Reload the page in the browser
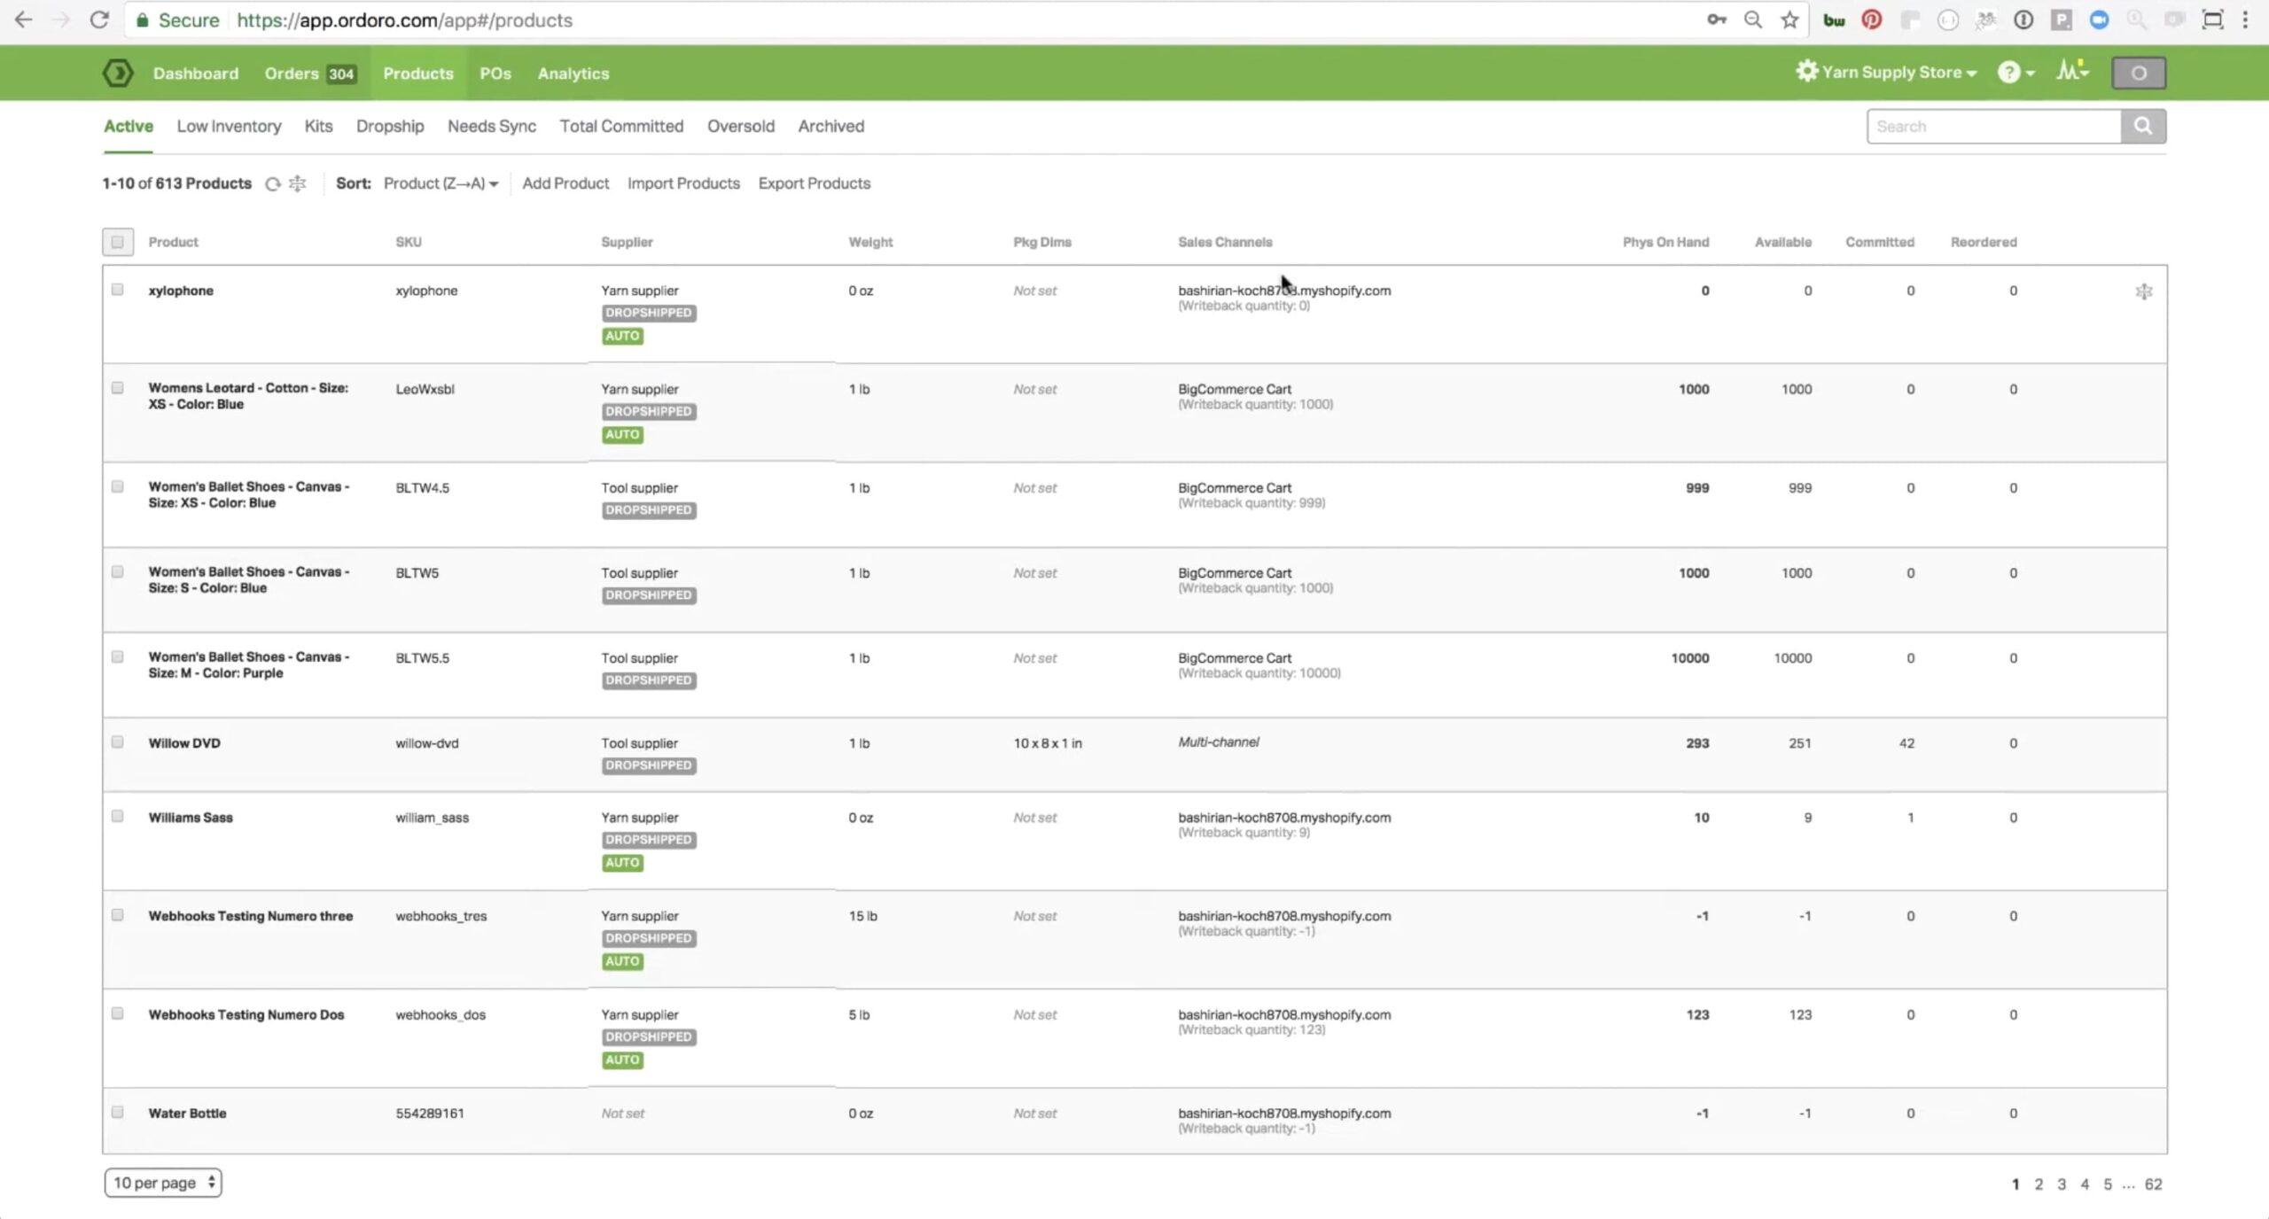This screenshot has height=1219, width=2269. coord(98,19)
